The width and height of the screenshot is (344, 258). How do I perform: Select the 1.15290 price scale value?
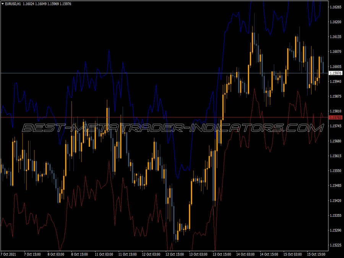click(336, 230)
